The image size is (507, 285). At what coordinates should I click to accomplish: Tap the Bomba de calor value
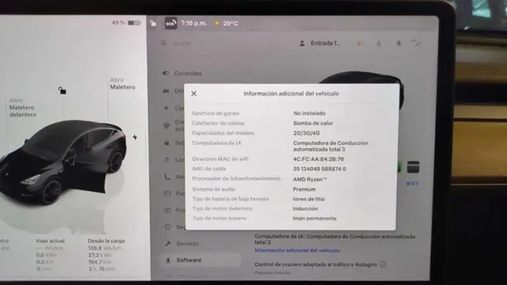pyautogui.click(x=313, y=123)
